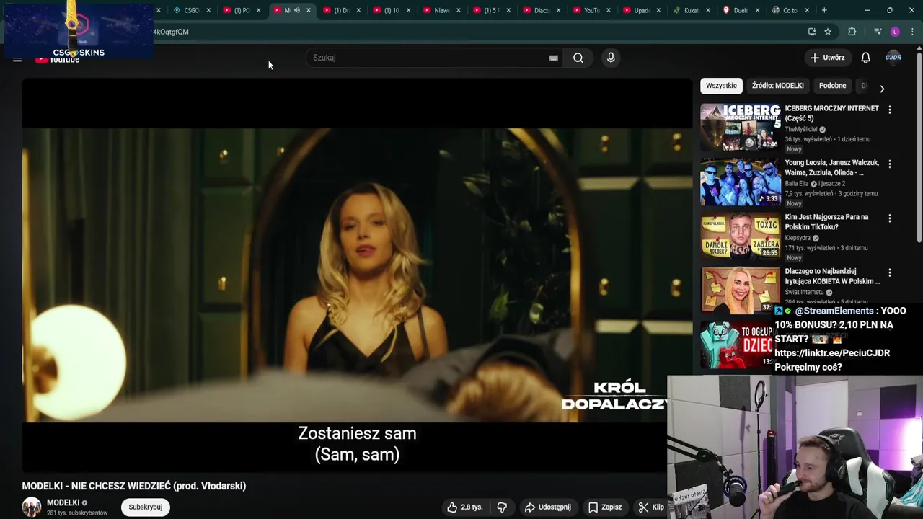This screenshot has height=519, width=923.
Task: Open the on-screen keyboard icon in search box
Action: (x=553, y=58)
